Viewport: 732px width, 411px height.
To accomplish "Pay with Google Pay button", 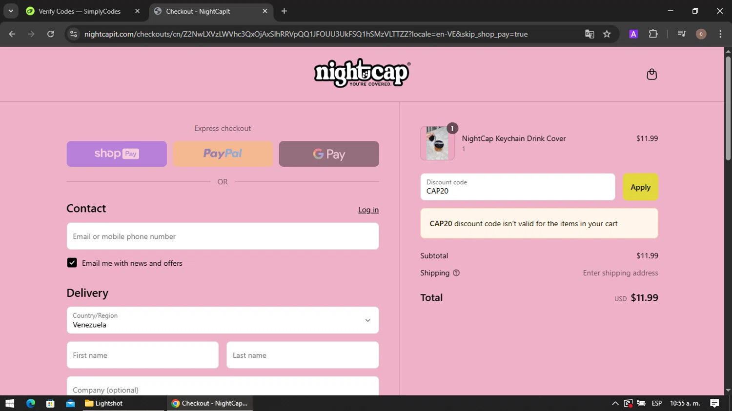I will tap(329, 154).
